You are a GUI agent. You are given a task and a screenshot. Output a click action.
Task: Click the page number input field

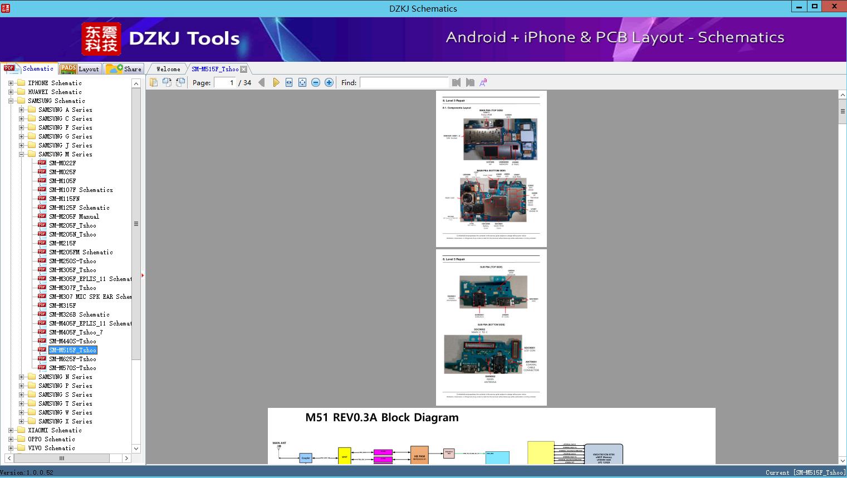click(x=225, y=82)
